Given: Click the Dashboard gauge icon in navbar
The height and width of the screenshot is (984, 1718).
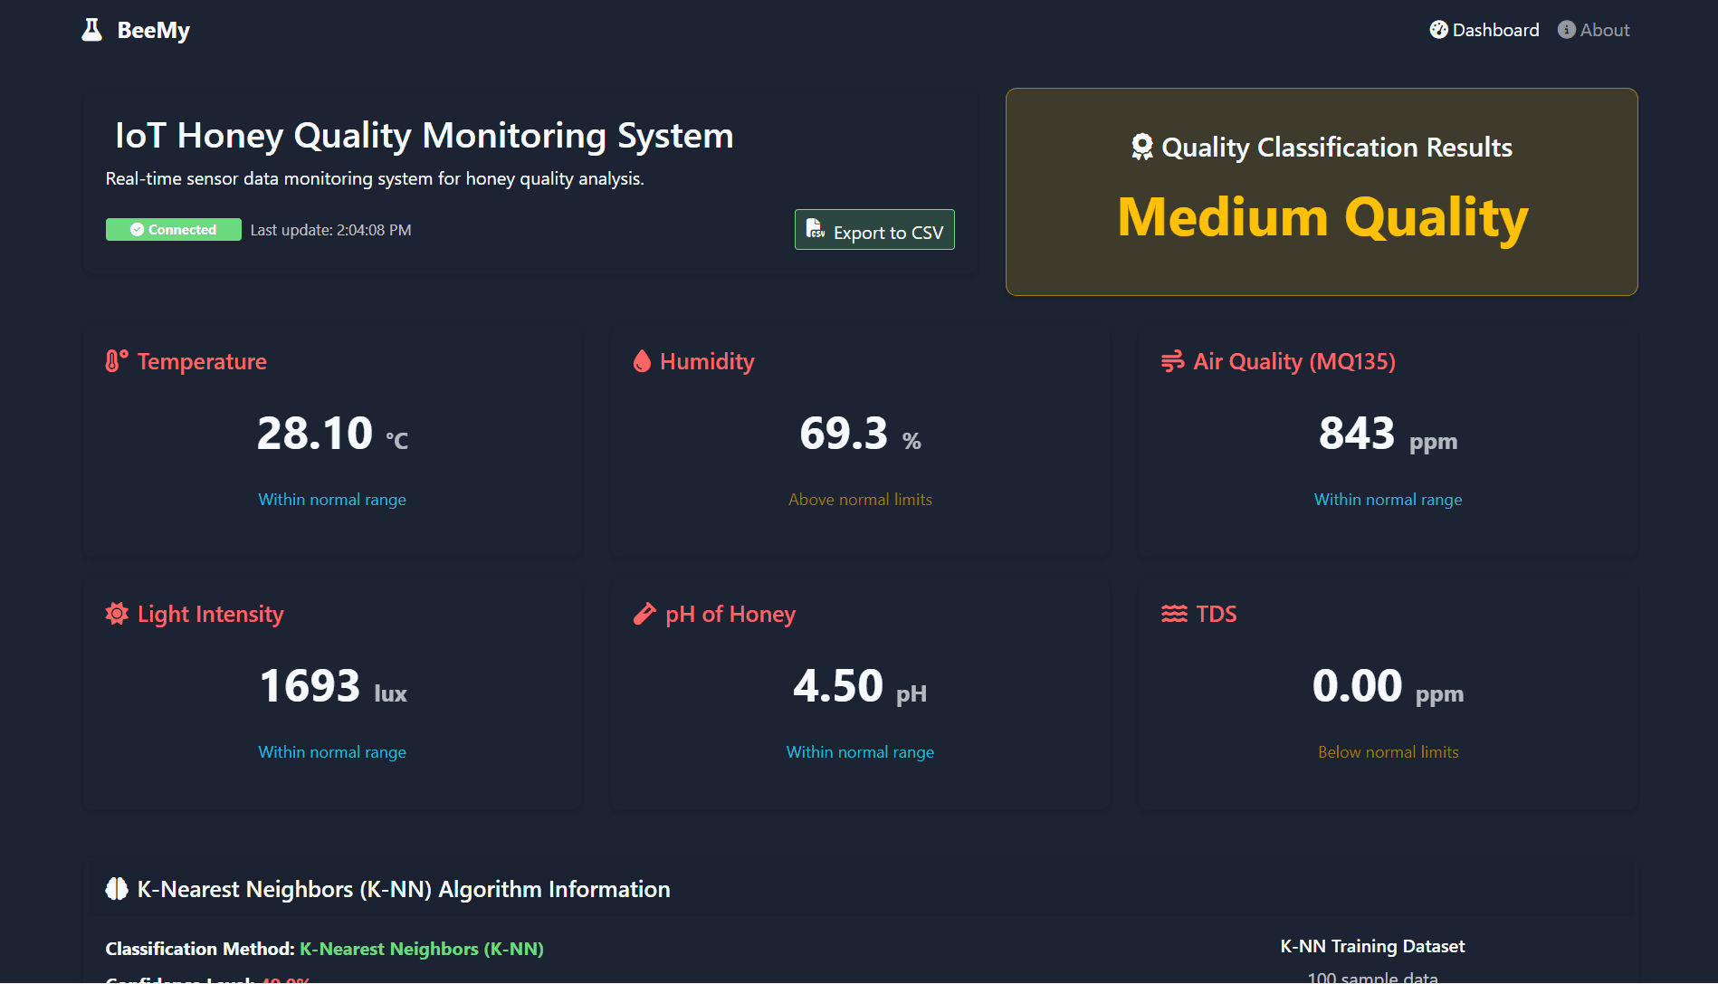Looking at the screenshot, I should pos(1438,29).
